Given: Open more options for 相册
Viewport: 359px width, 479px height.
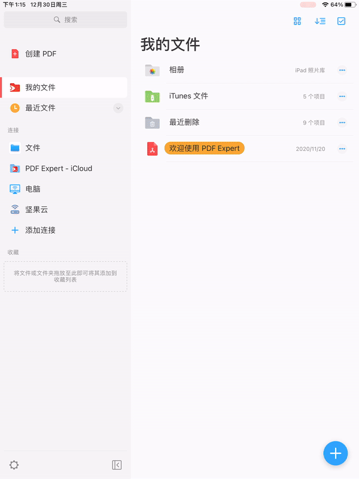Looking at the screenshot, I should 342,70.
